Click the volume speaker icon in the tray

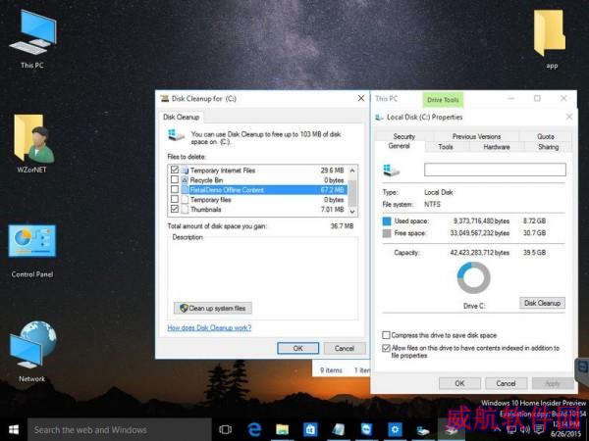tap(525, 429)
